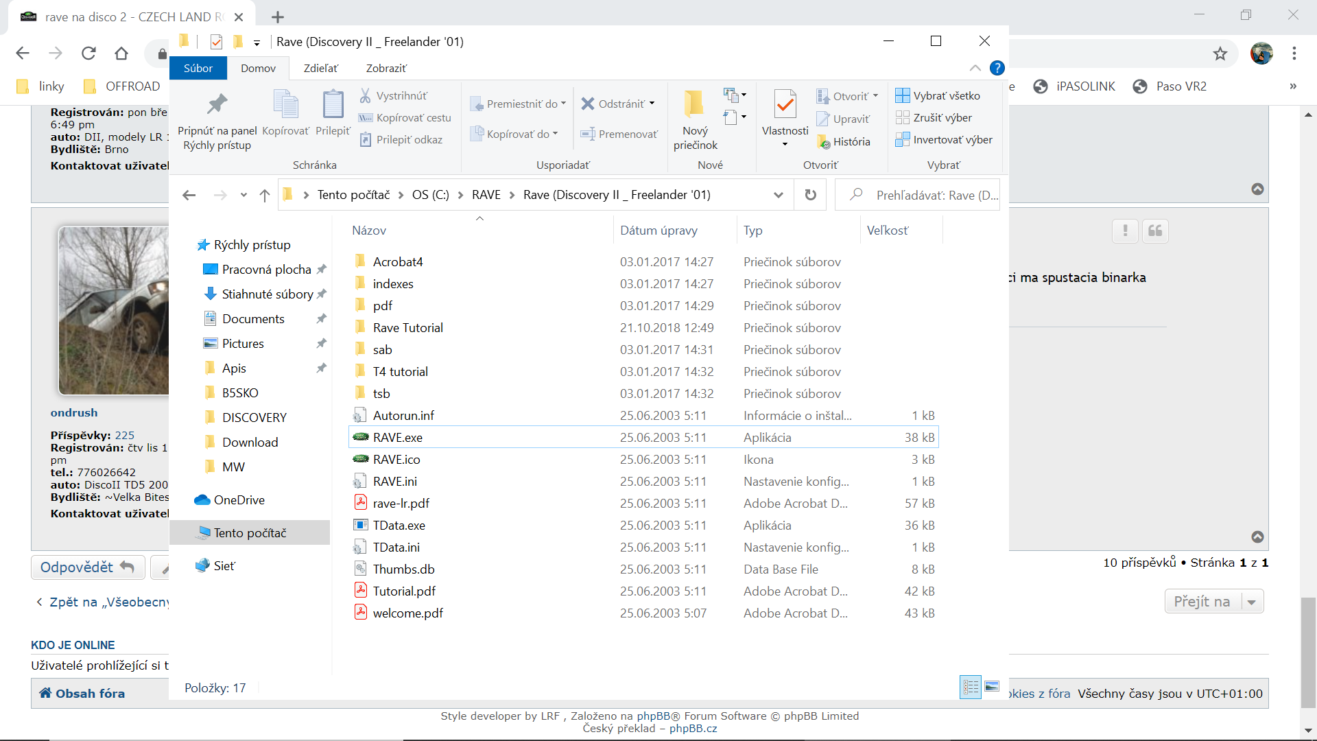Select RAVE.exe application file

(398, 437)
